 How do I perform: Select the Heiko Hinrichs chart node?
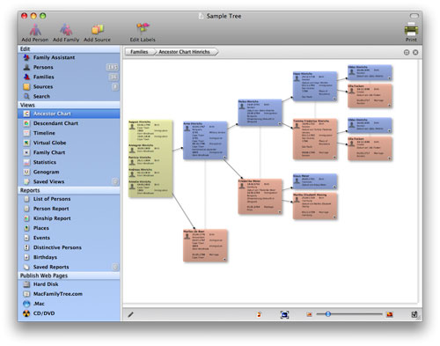(260, 113)
